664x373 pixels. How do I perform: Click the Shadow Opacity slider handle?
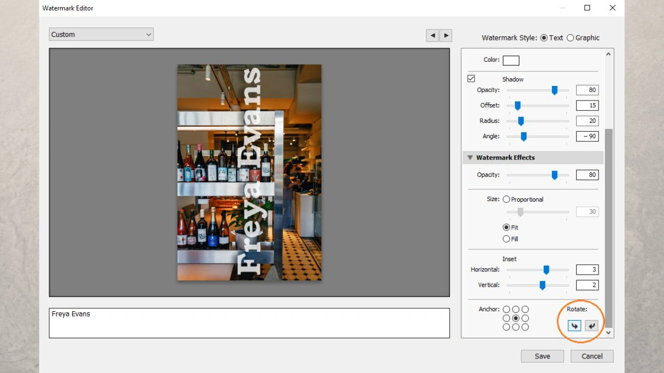click(555, 91)
